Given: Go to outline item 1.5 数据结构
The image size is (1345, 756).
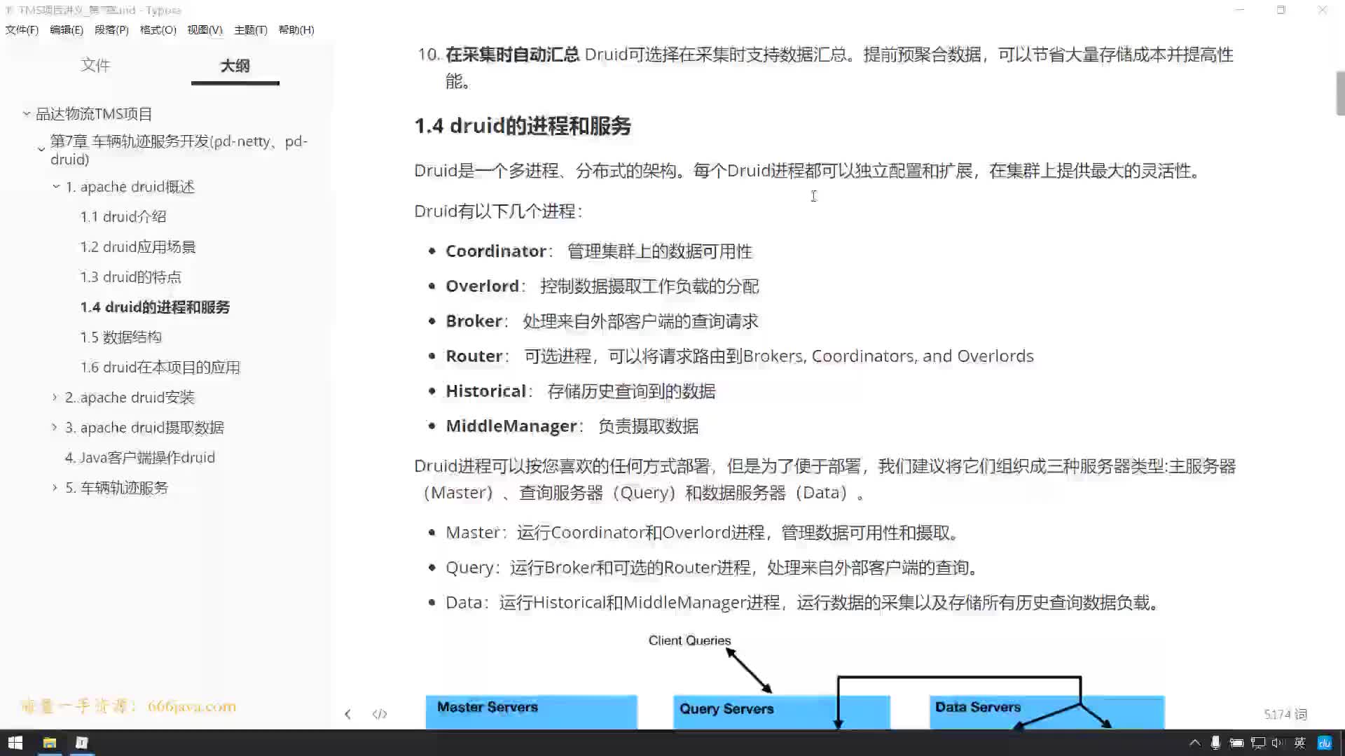Looking at the screenshot, I should [x=120, y=337].
